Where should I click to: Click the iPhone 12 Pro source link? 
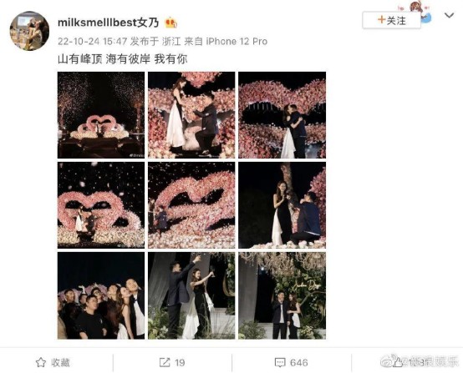pos(237,41)
